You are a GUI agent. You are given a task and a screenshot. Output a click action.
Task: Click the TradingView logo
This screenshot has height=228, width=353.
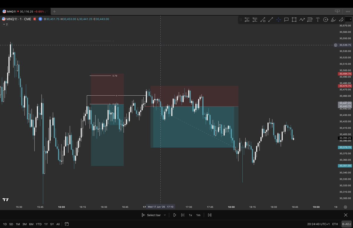pos(5,200)
